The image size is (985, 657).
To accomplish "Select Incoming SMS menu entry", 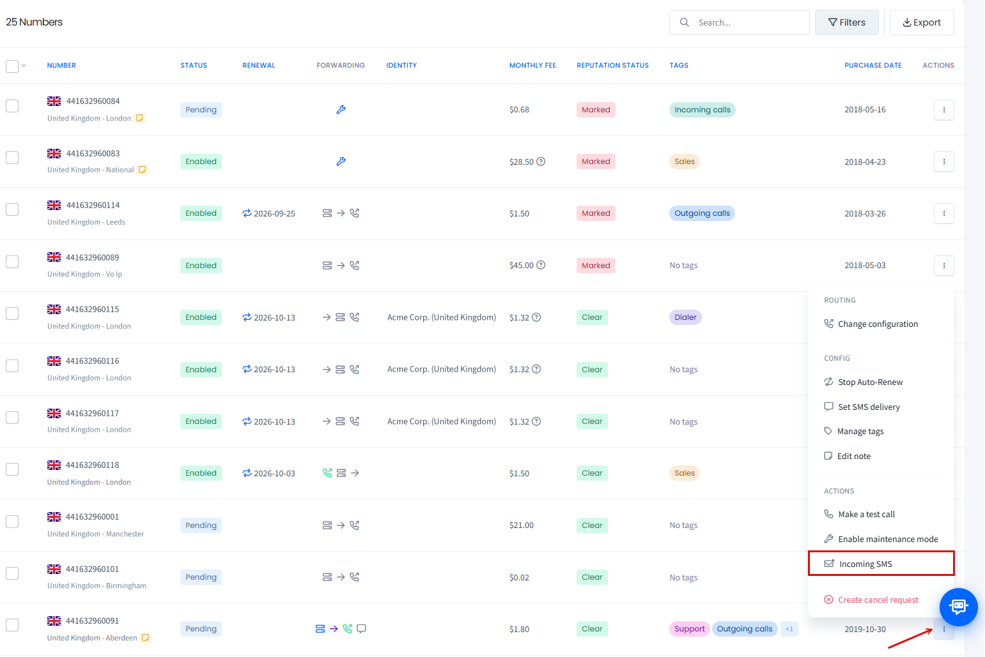I will 881,564.
